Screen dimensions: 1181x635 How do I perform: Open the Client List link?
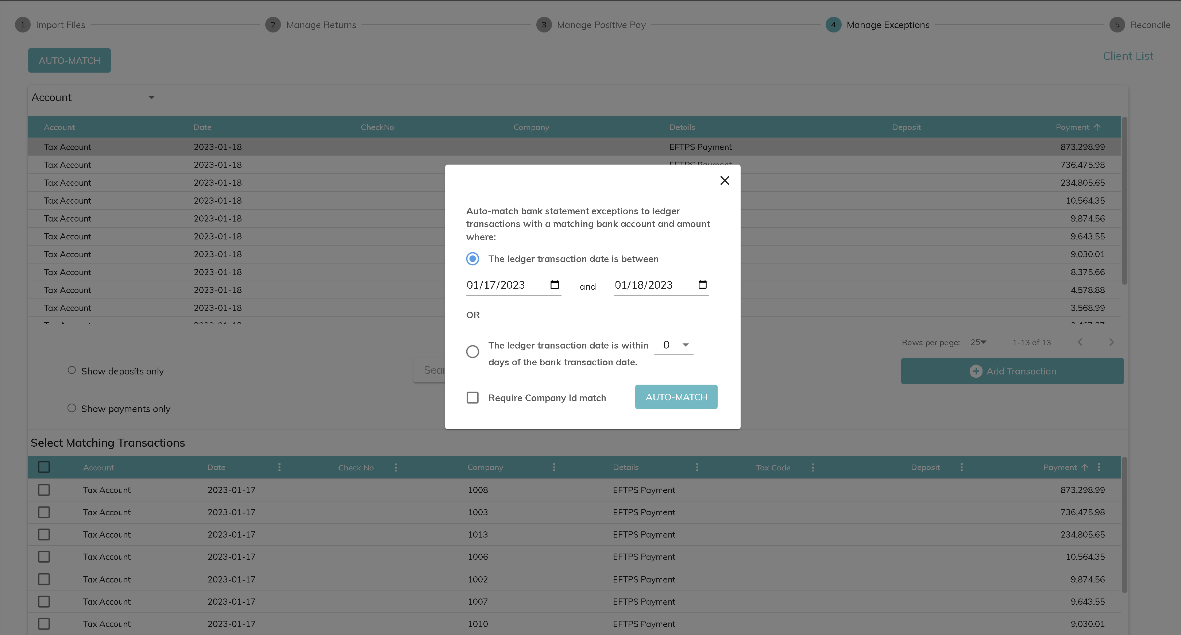1127,56
